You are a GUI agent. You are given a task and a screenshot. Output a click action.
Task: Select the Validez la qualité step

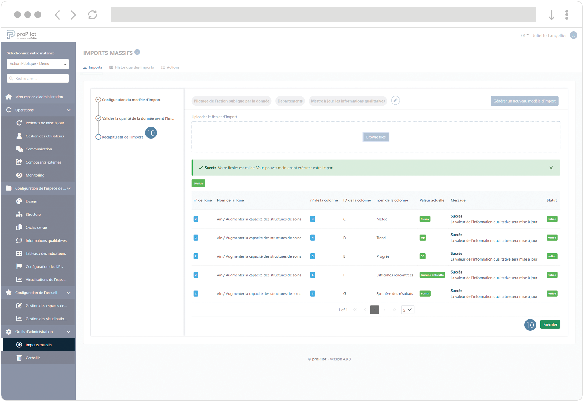[x=138, y=118]
